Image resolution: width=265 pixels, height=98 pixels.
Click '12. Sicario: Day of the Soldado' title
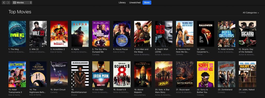click(x=246, y=51)
